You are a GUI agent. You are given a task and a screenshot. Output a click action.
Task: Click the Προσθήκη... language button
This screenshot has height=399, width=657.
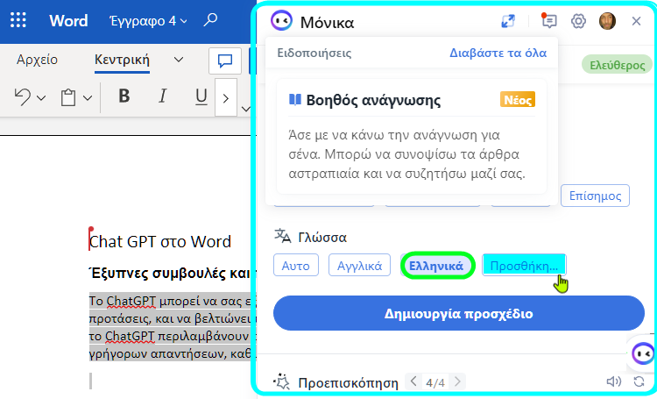point(524,266)
